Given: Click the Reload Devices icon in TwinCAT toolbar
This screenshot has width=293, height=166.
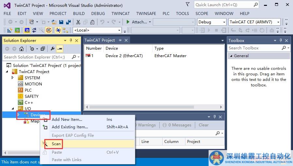Looking at the screenshot, I should (34, 30).
